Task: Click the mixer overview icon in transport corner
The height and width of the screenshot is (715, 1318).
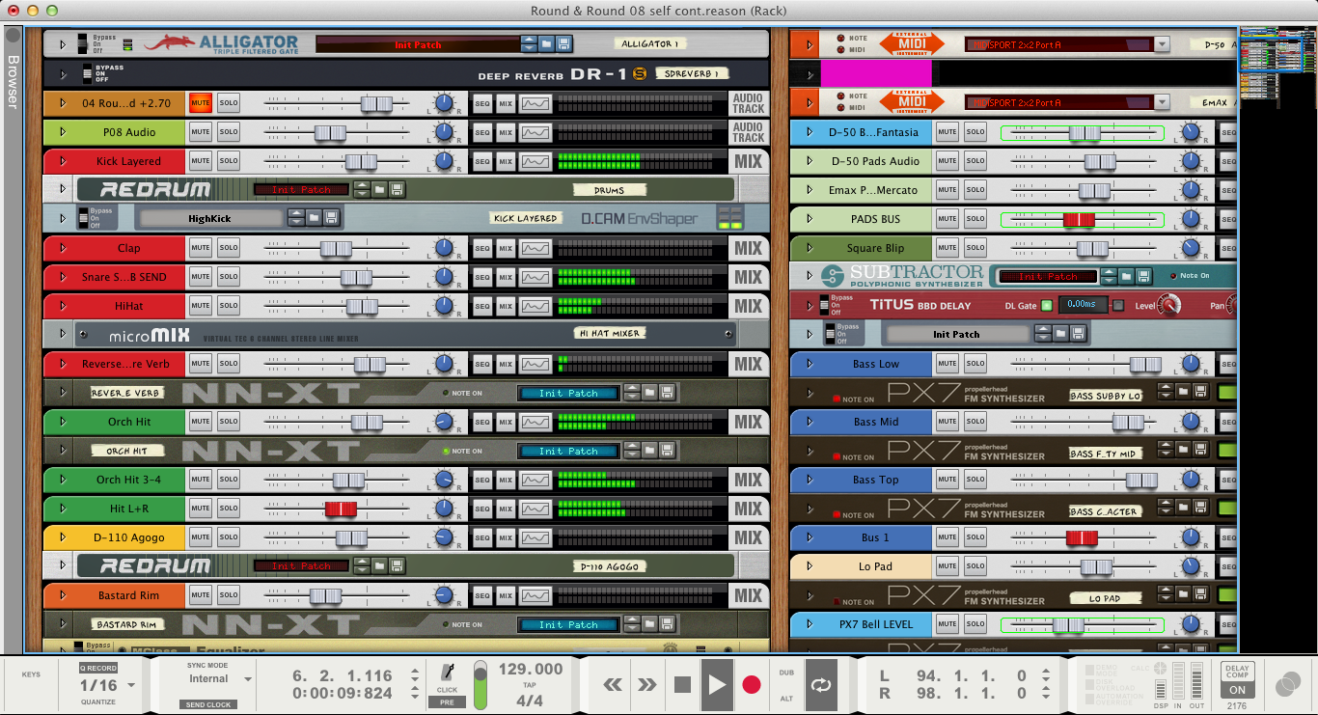Action: coord(1287,685)
